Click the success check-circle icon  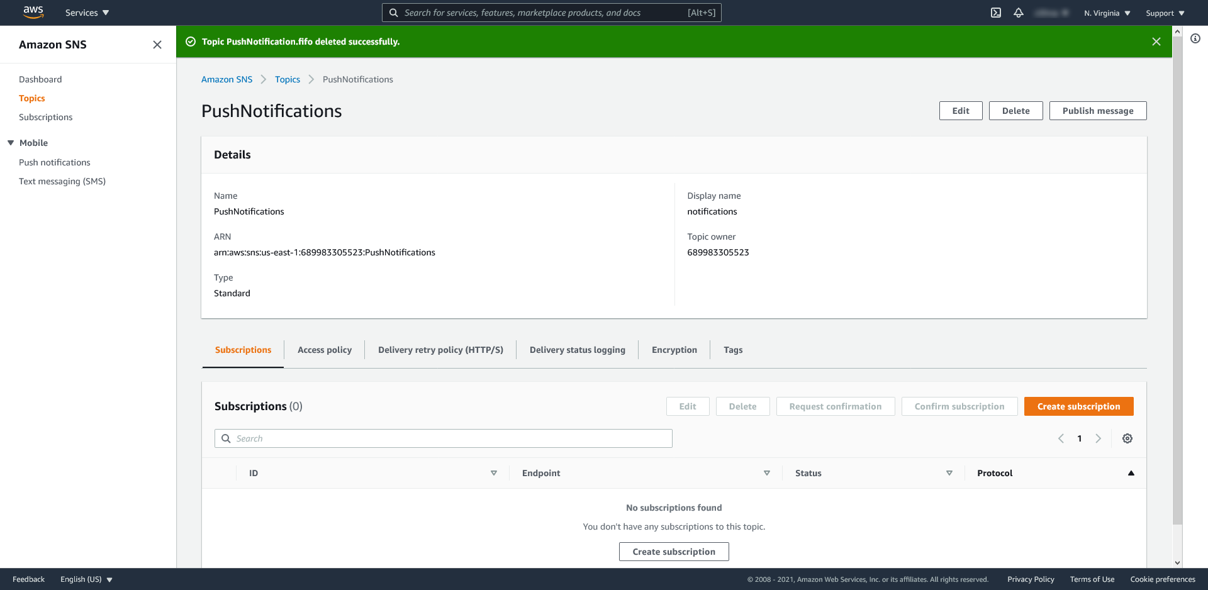191,42
